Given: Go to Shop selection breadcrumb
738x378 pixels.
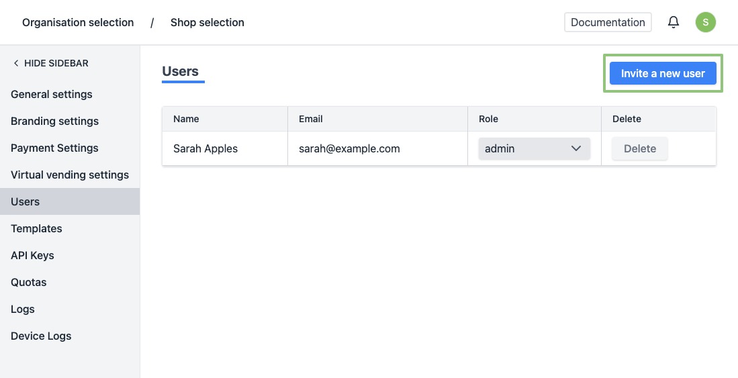Looking at the screenshot, I should click(207, 22).
